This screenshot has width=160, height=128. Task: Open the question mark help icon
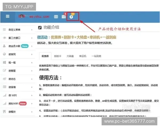pyautogui.click(x=71, y=17)
